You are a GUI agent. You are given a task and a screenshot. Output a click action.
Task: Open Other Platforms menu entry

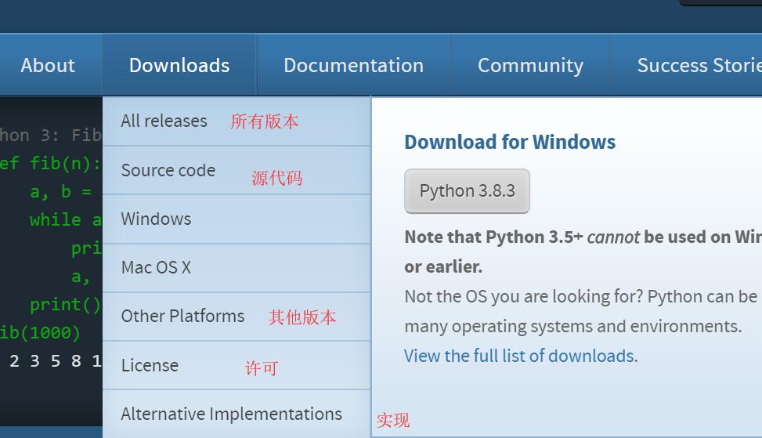pos(237,317)
